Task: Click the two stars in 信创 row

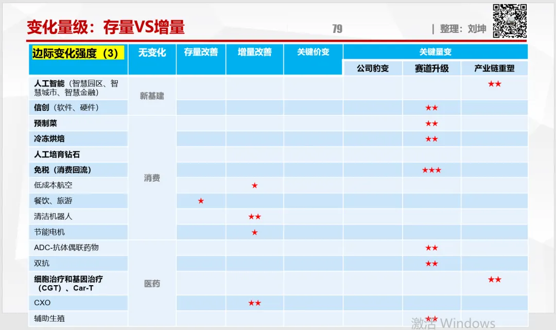Action: pos(431,108)
